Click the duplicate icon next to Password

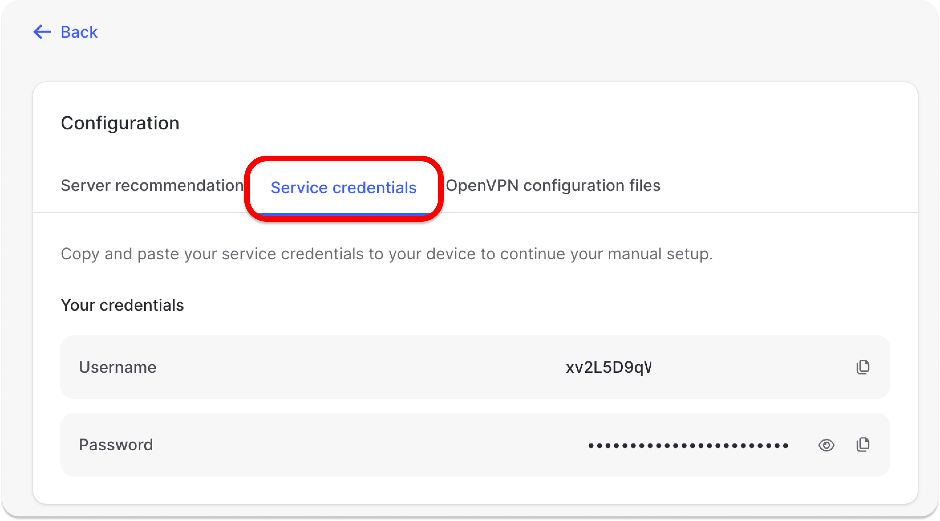pyautogui.click(x=863, y=444)
